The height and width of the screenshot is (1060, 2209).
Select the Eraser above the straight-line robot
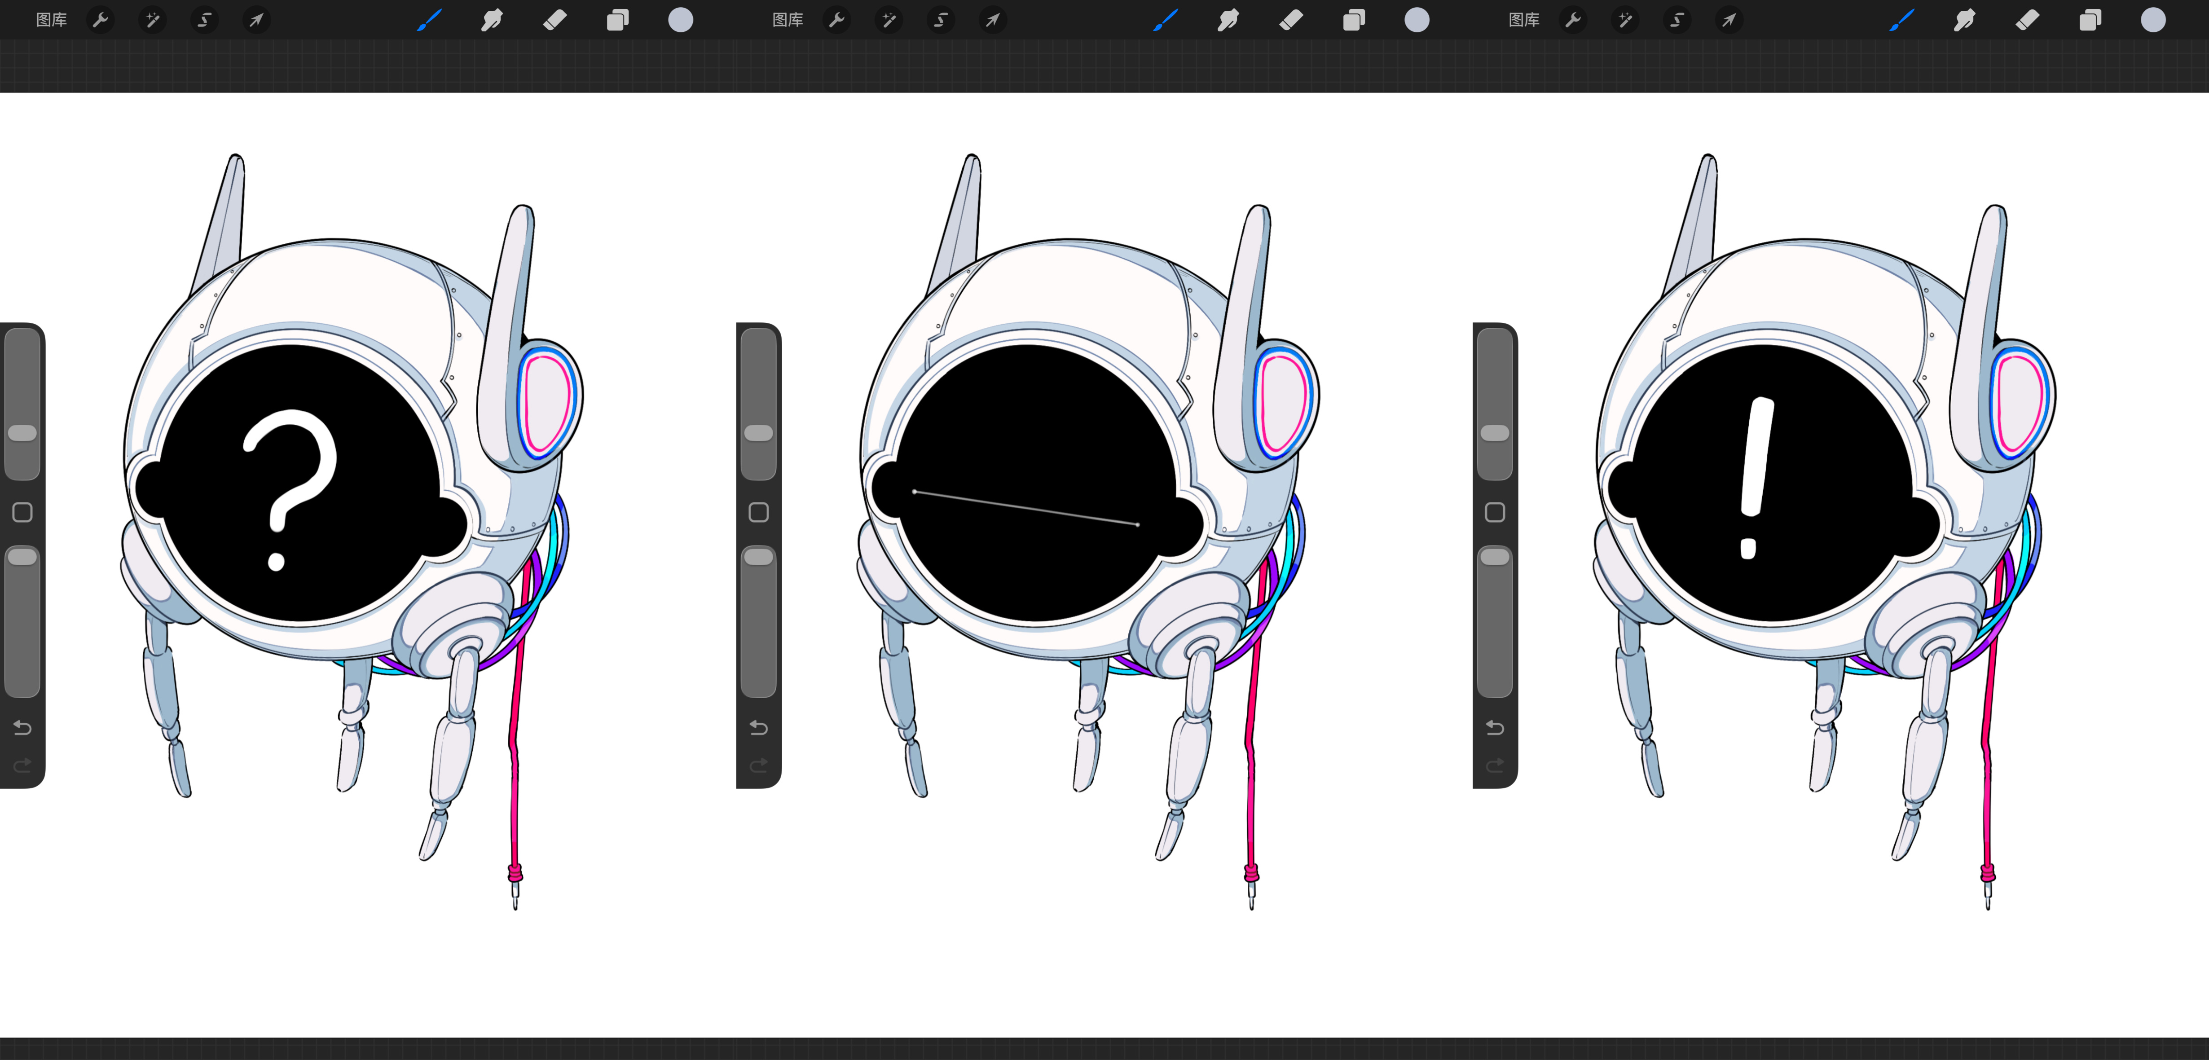[1291, 20]
